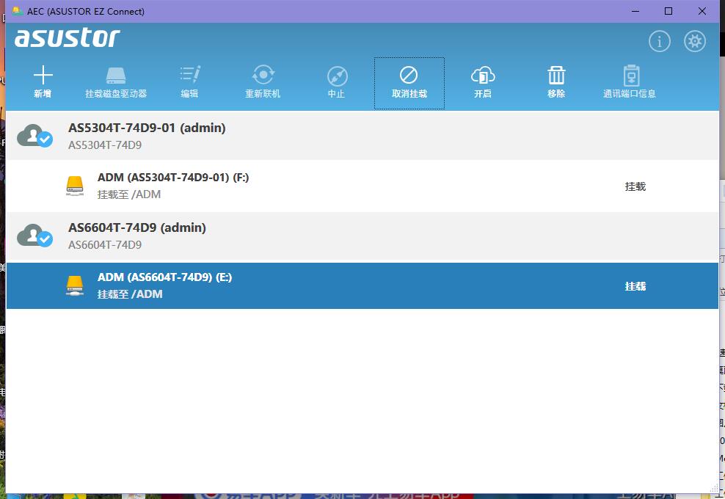Screen dimensions: 725x499
Task: Click 取消挂载 unmount button
Action: pos(409,83)
